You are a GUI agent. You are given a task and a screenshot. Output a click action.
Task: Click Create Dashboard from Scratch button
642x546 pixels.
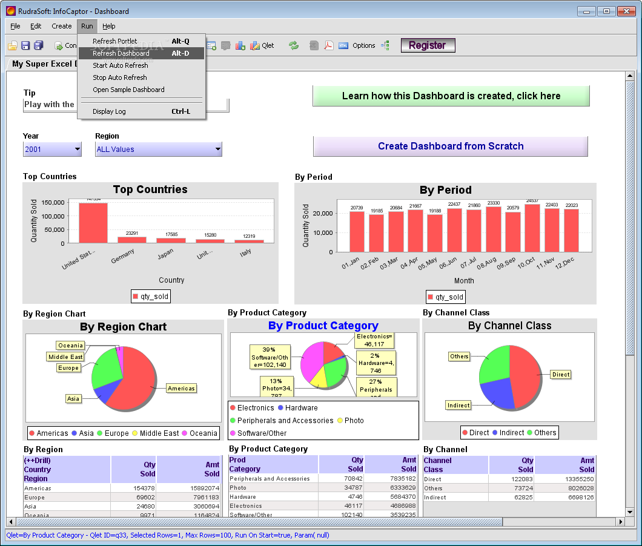tap(451, 146)
